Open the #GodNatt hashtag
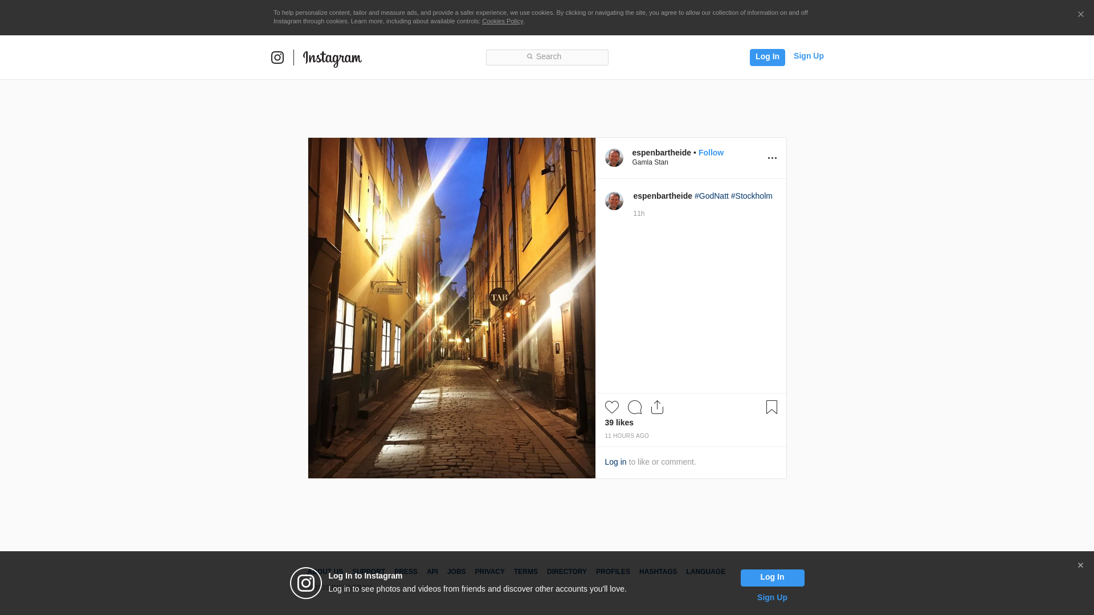This screenshot has height=615, width=1094. pyautogui.click(x=711, y=196)
